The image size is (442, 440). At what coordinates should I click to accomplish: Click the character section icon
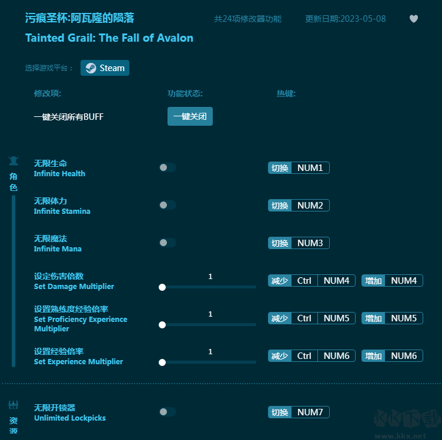pyautogui.click(x=14, y=161)
